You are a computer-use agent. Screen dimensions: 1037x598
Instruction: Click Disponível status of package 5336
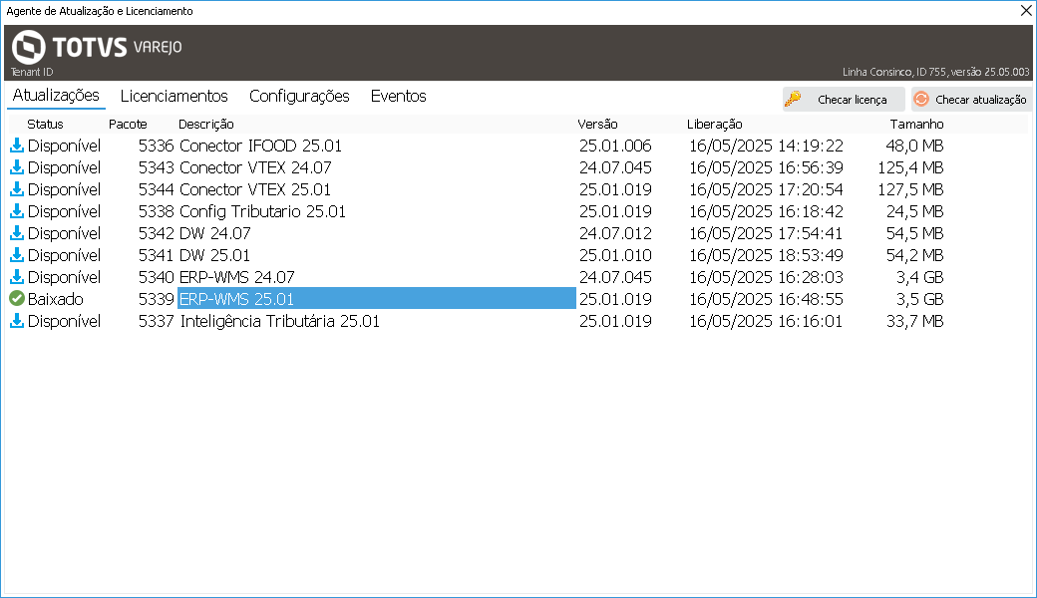(64, 146)
